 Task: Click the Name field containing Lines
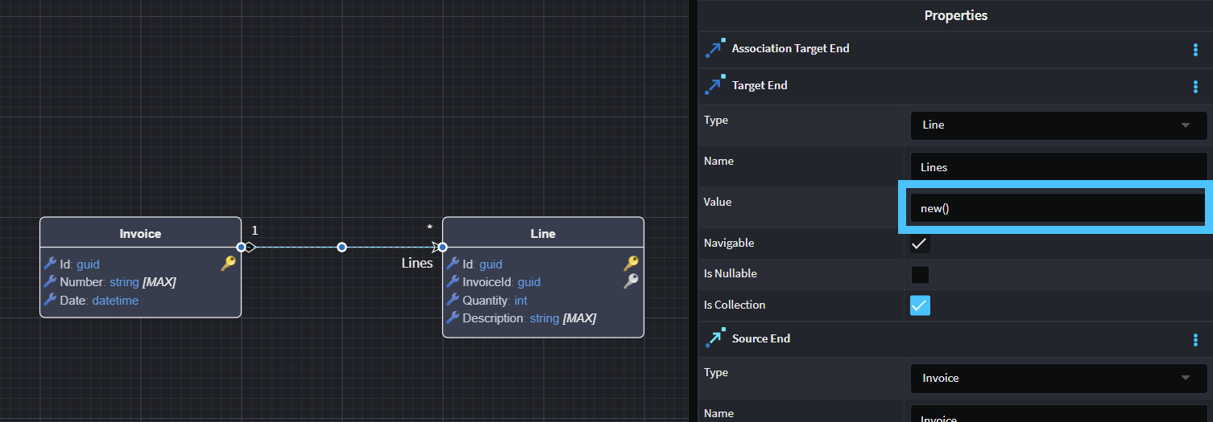pyautogui.click(x=1058, y=167)
